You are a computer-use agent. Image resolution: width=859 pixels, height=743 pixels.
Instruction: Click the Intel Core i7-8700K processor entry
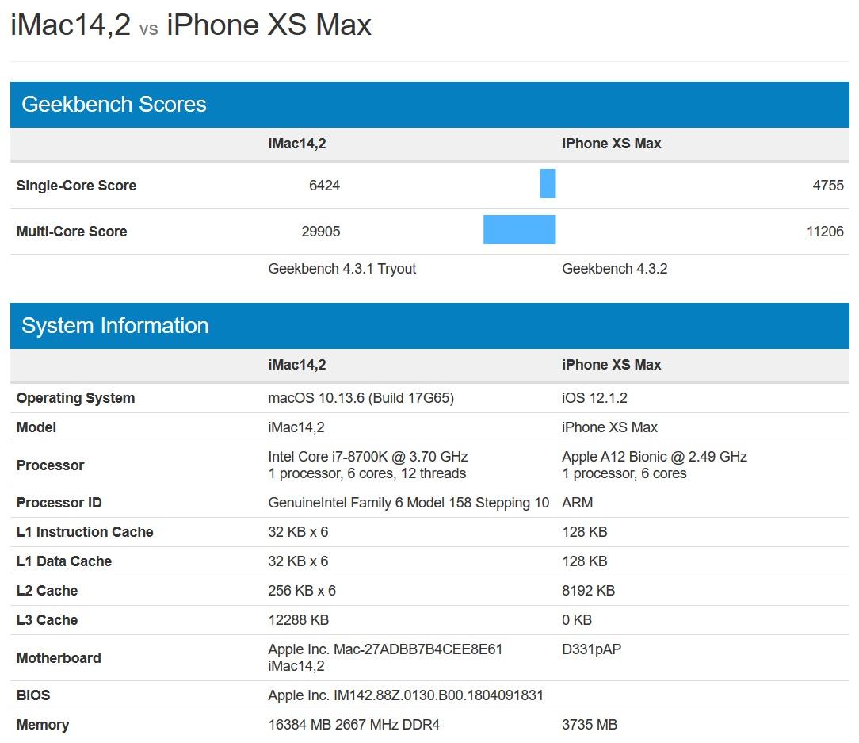click(366, 457)
